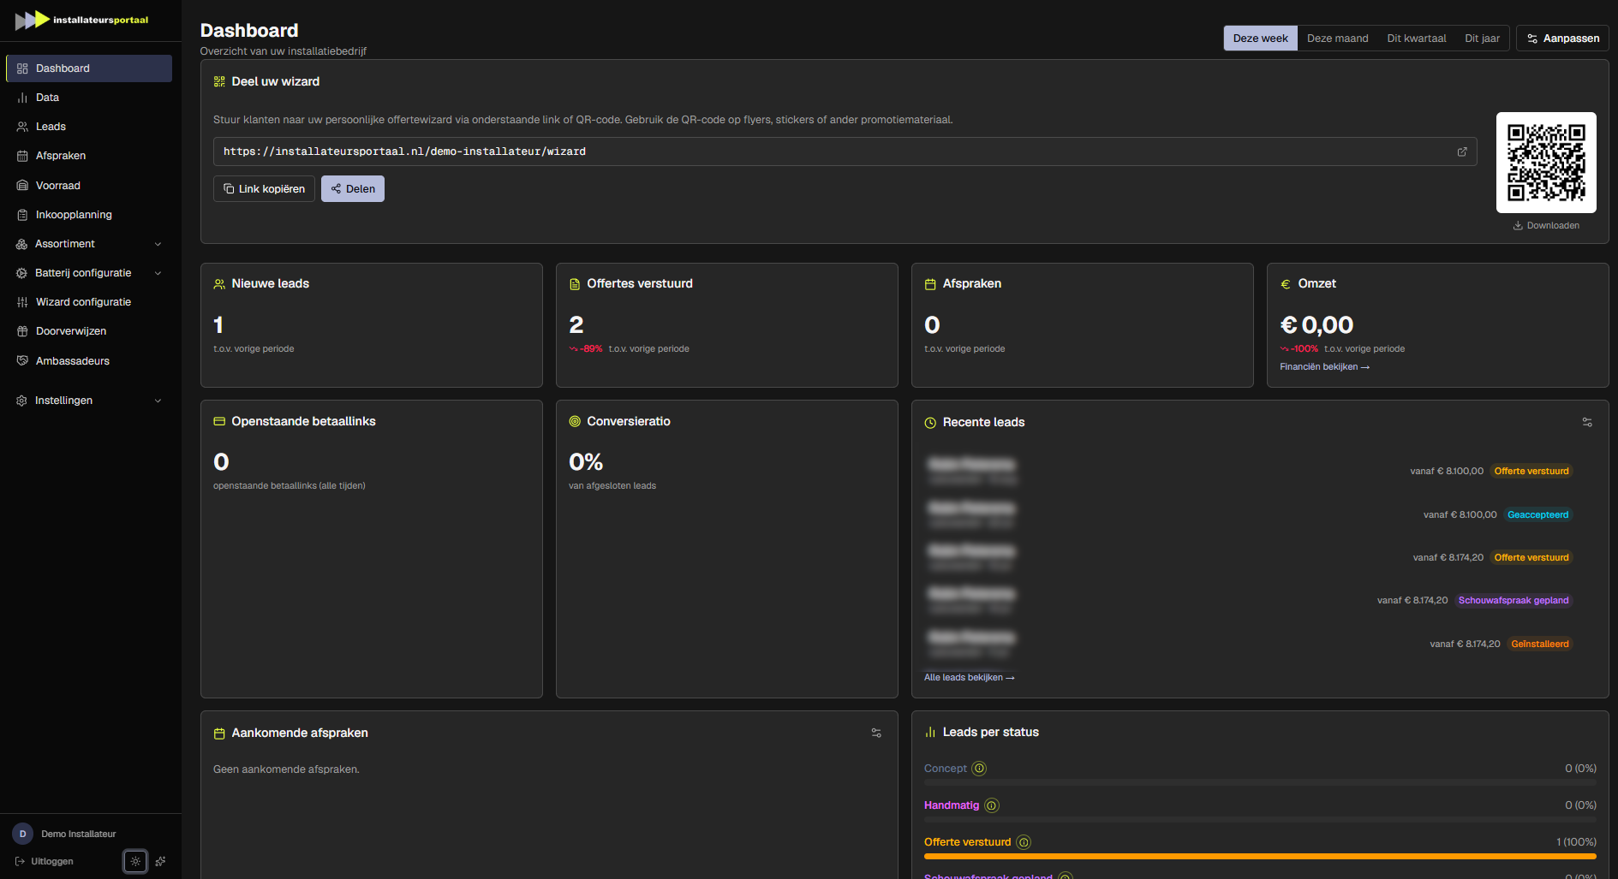Select the Deze maand period tab
1618x879 pixels.
point(1337,39)
